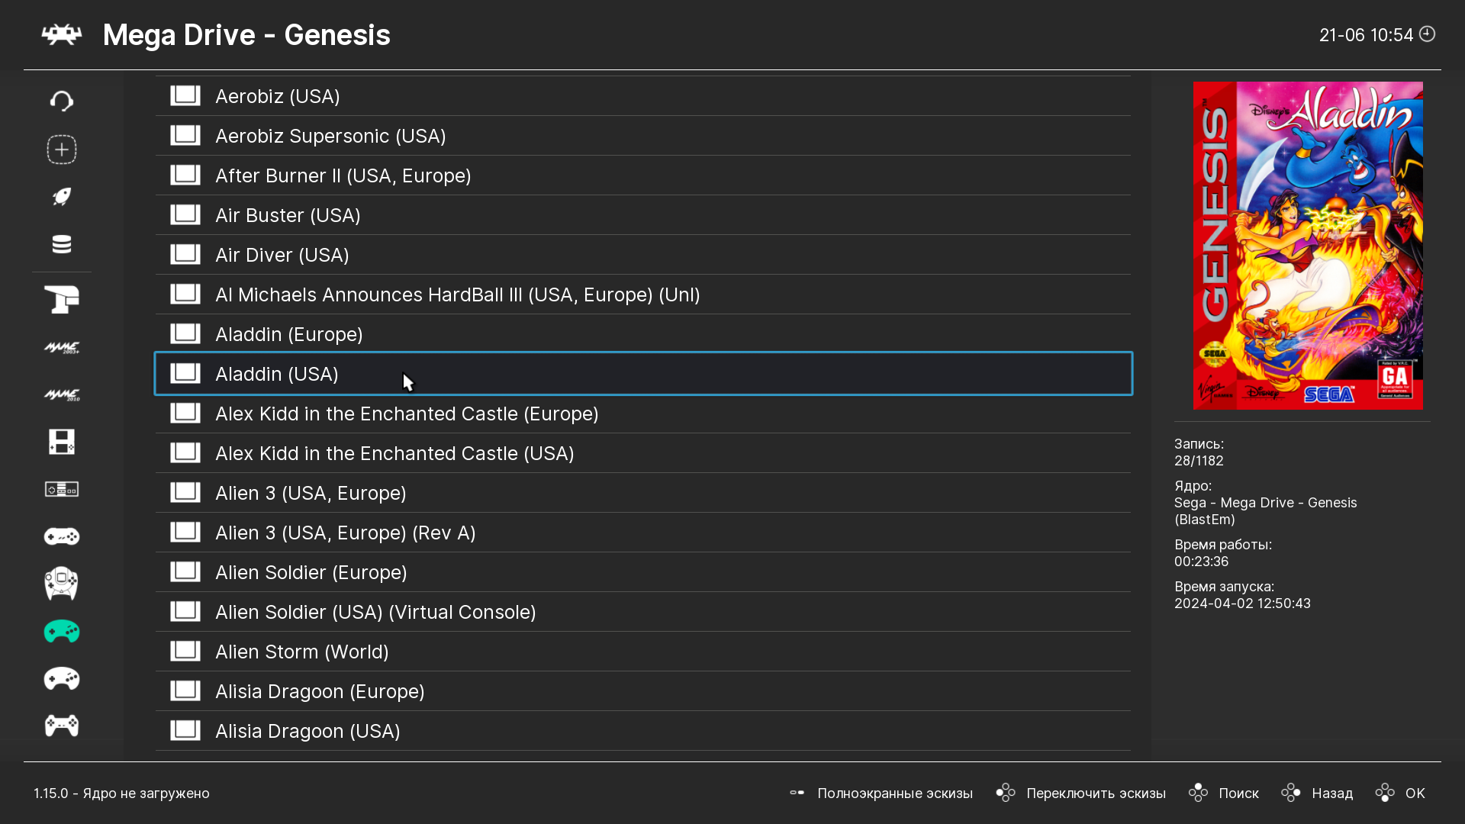The image size is (1465, 824).
Task: Select Air Diver (USA) entry
Action: [x=643, y=255]
